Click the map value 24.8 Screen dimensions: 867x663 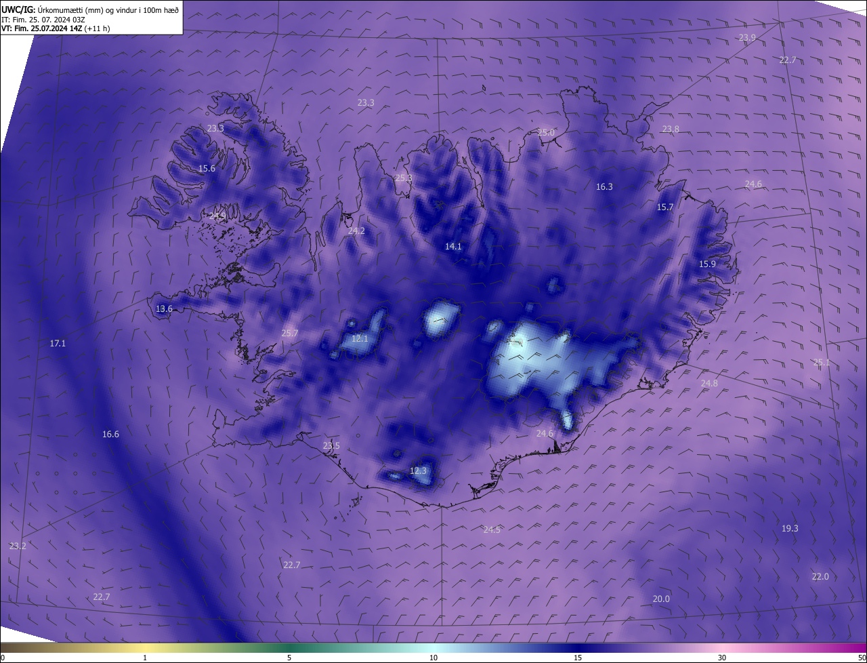709,384
